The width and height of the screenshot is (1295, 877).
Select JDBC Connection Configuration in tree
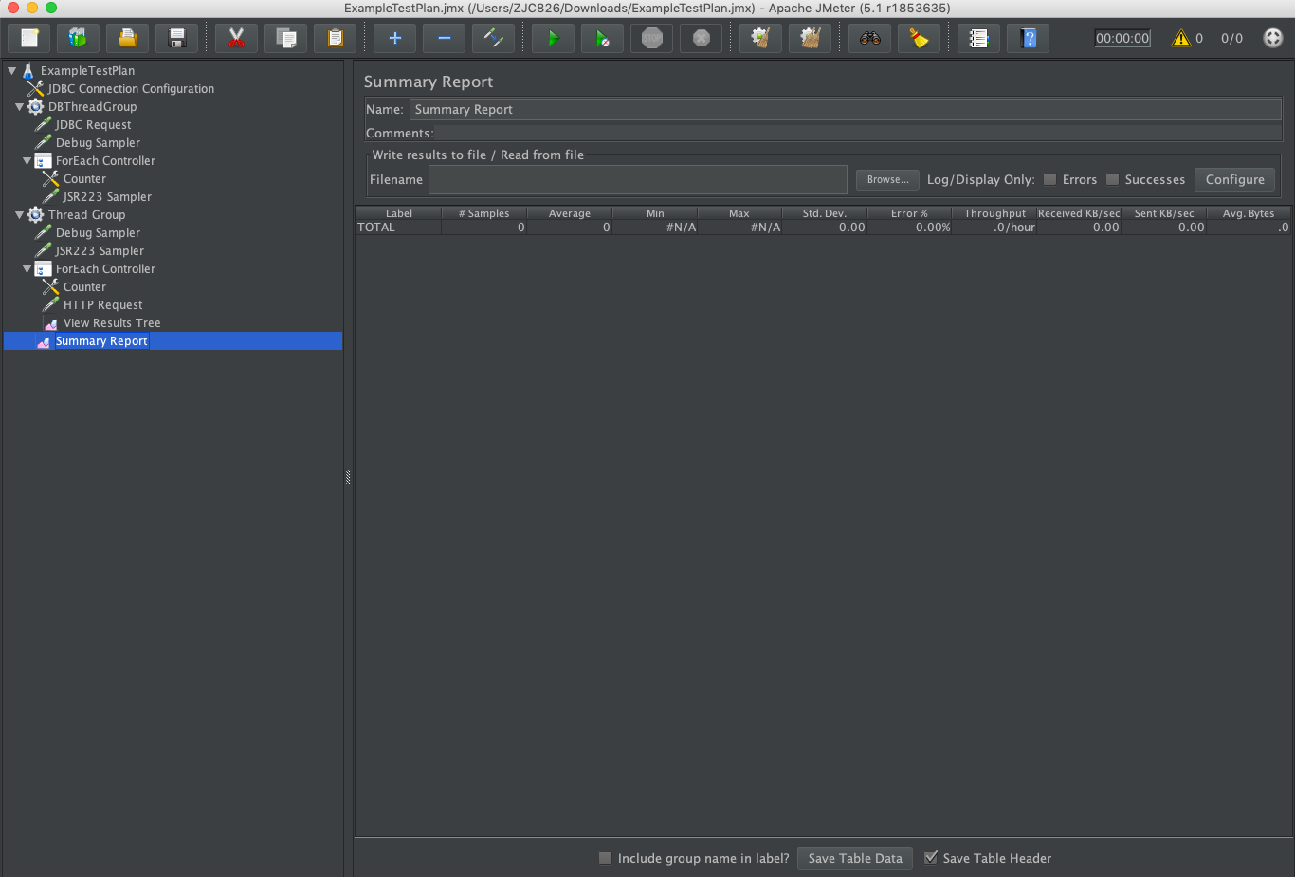click(x=131, y=88)
